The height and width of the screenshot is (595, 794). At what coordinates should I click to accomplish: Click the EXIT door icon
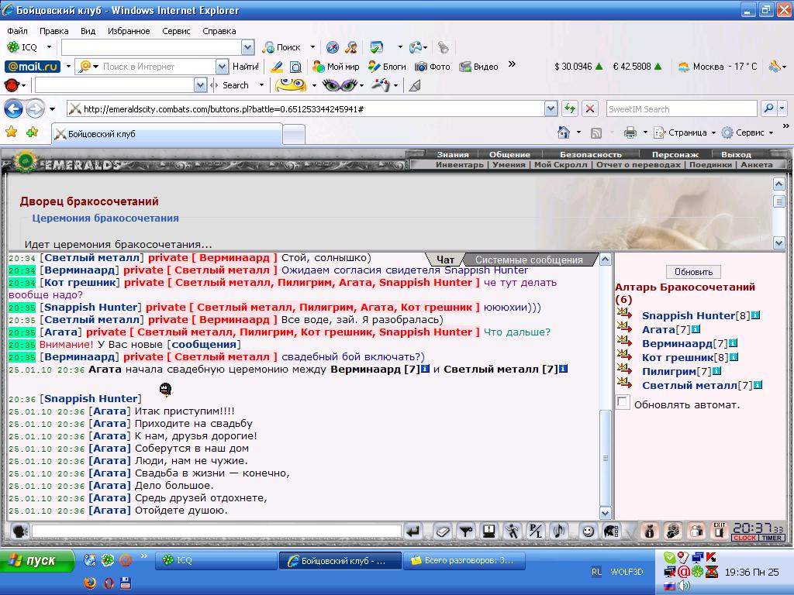[x=719, y=530]
